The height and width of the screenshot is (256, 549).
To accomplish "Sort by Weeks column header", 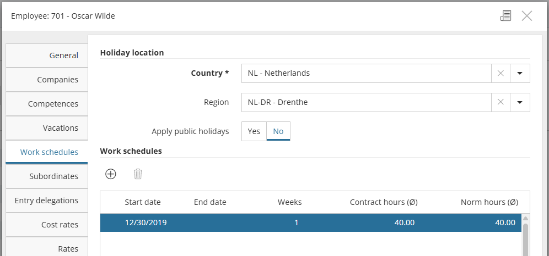I will point(289,202).
